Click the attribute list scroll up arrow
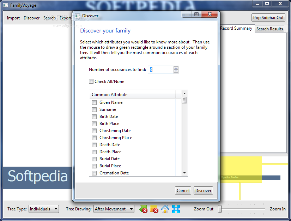Image resolution: width=291 pixels, height=221 pixels. point(184,94)
